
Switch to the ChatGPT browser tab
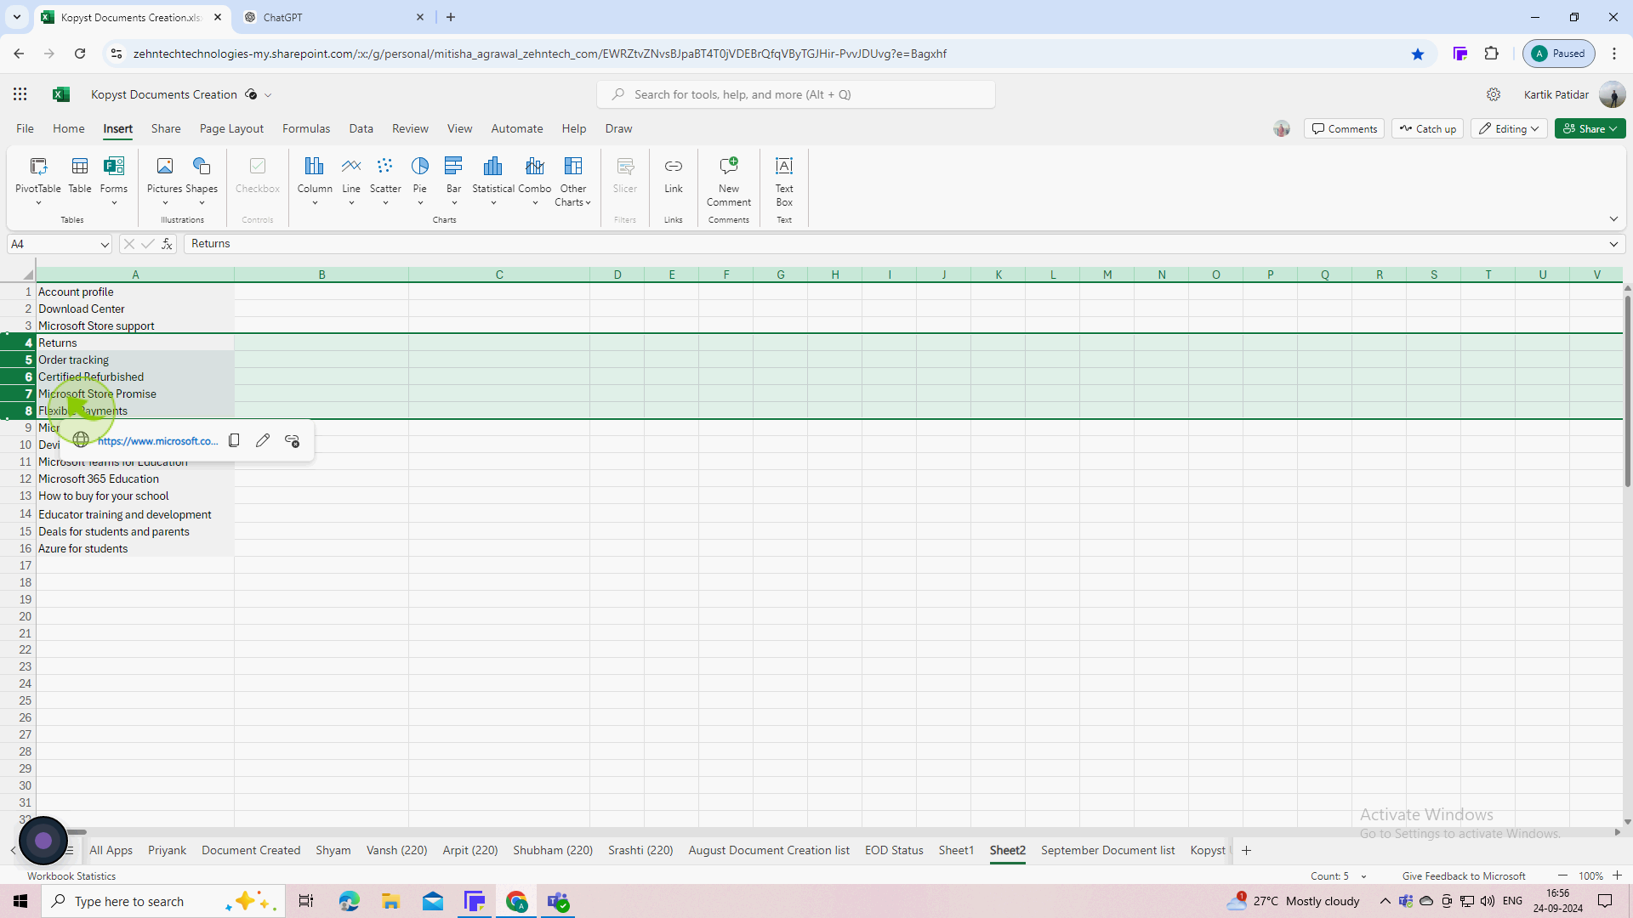point(334,17)
